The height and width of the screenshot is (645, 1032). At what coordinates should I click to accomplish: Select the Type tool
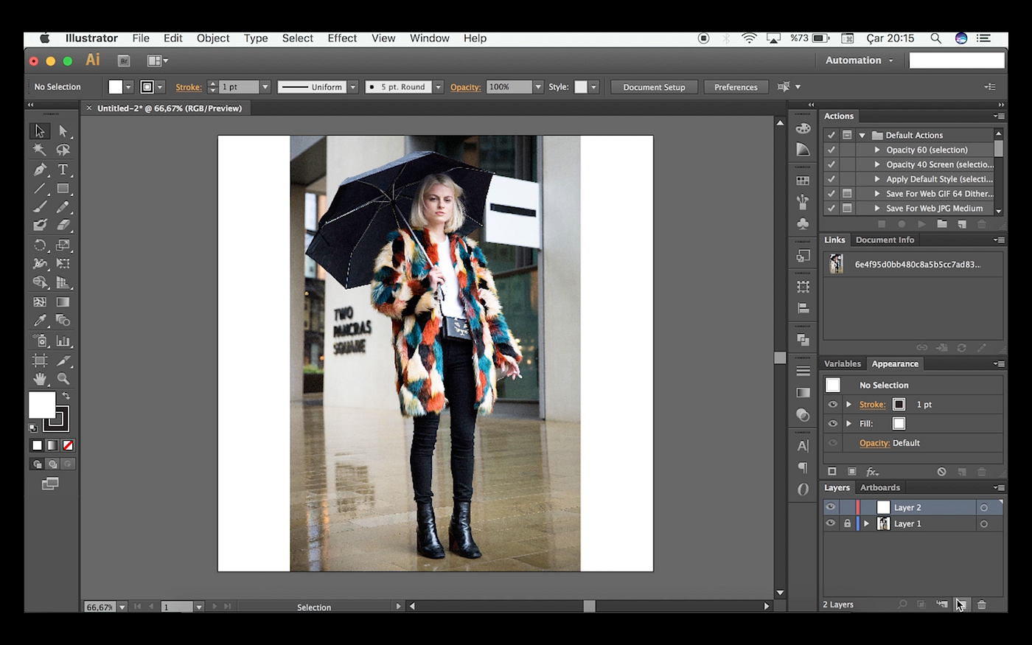point(63,170)
